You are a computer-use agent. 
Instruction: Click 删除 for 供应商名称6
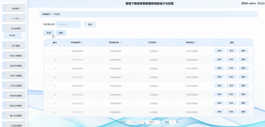243,68
